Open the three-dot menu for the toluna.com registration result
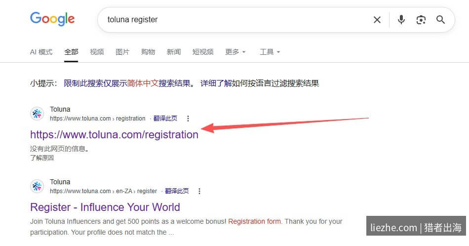Image resolution: width=469 pixels, height=246 pixels. [x=188, y=119]
